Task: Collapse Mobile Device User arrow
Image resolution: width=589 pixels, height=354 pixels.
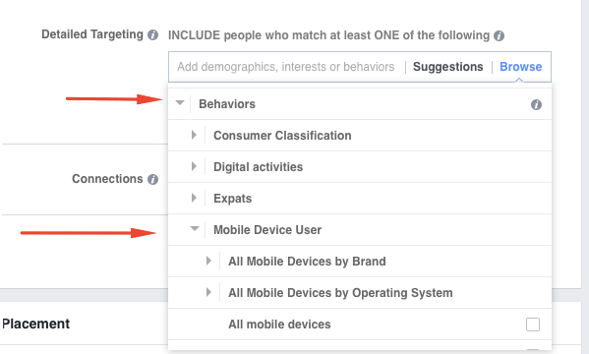Action: [195, 229]
